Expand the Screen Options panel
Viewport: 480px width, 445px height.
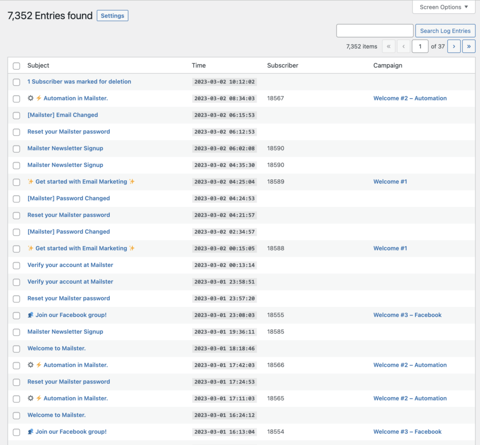point(443,7)
